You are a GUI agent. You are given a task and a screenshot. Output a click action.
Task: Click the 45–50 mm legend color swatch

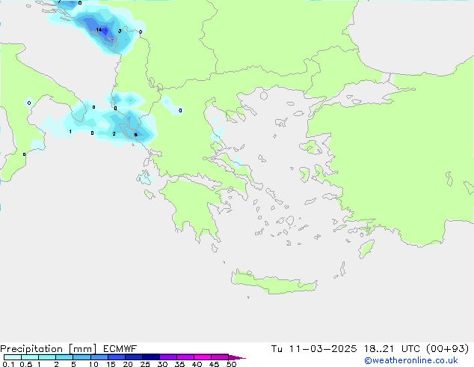pyautogui.click(x=220, y=357)
